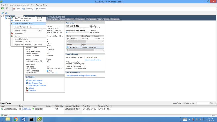The image size is (217, 122).
Task: Collapse the 172.16.0.210 host tree node
Action: (2, 16)
